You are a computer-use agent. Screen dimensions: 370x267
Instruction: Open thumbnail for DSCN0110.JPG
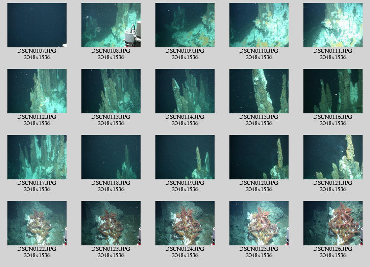(x=259, y=25)
